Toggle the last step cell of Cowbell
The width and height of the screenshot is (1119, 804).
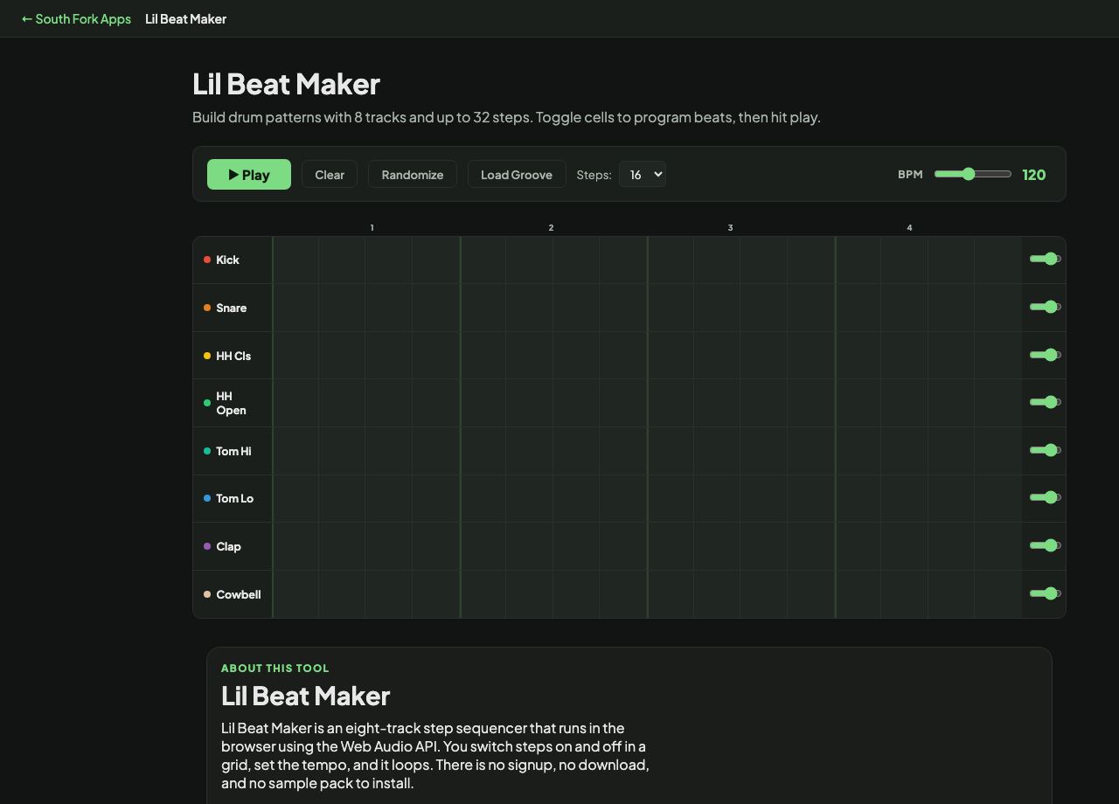pos(998,594)
